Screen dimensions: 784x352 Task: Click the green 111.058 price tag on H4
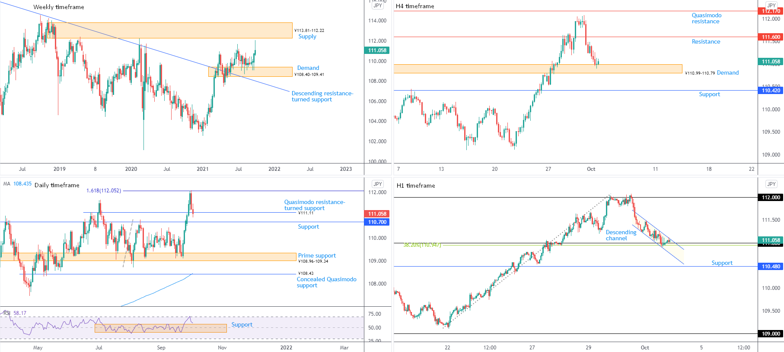(771, 62)
